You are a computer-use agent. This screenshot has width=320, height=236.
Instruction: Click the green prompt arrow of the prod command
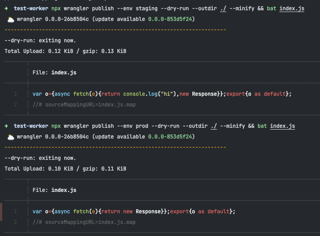click(x=6, y=126)
